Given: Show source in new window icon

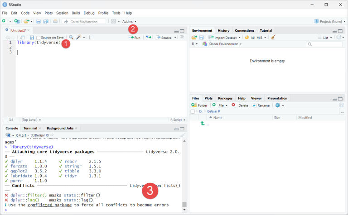Looking at the screenshot, I should [x=22, y=38].
